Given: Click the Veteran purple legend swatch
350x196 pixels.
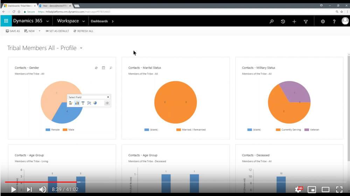Looking at the screenshot, I should click(307, 130).
